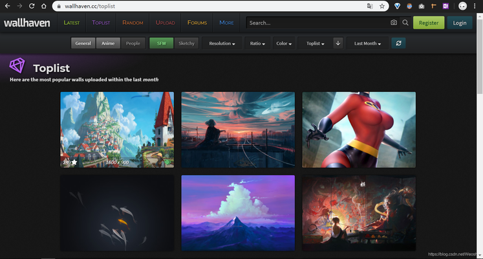Viewport: 483px width, 259px height.
Task: Toggle the SFW purity filter
Action: (161, 43)
